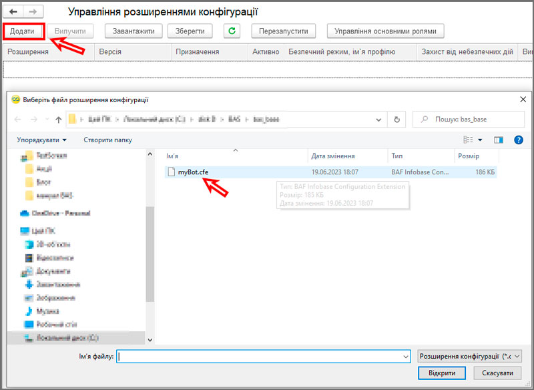Screen dimensions: 534x390
Task: Click the green refresh icon in toolbar
Action: coord(232,31)
